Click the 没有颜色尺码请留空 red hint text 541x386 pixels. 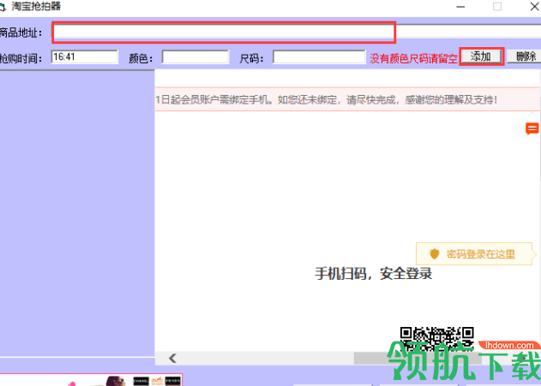[x=413, y=58]
